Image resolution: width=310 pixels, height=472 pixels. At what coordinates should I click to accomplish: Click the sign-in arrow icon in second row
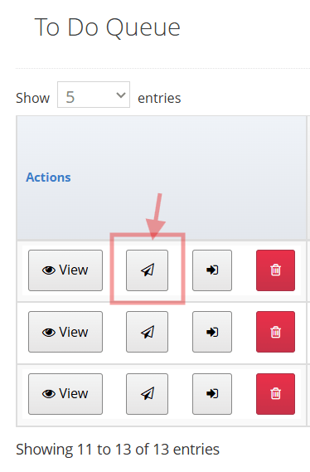point(212,332)
